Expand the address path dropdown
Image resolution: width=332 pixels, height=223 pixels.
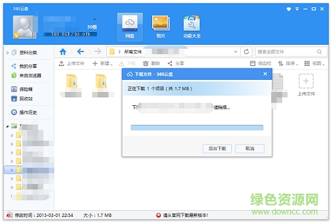(235, 52)
